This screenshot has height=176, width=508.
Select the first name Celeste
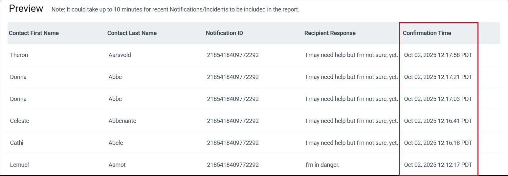click(20, 121)
